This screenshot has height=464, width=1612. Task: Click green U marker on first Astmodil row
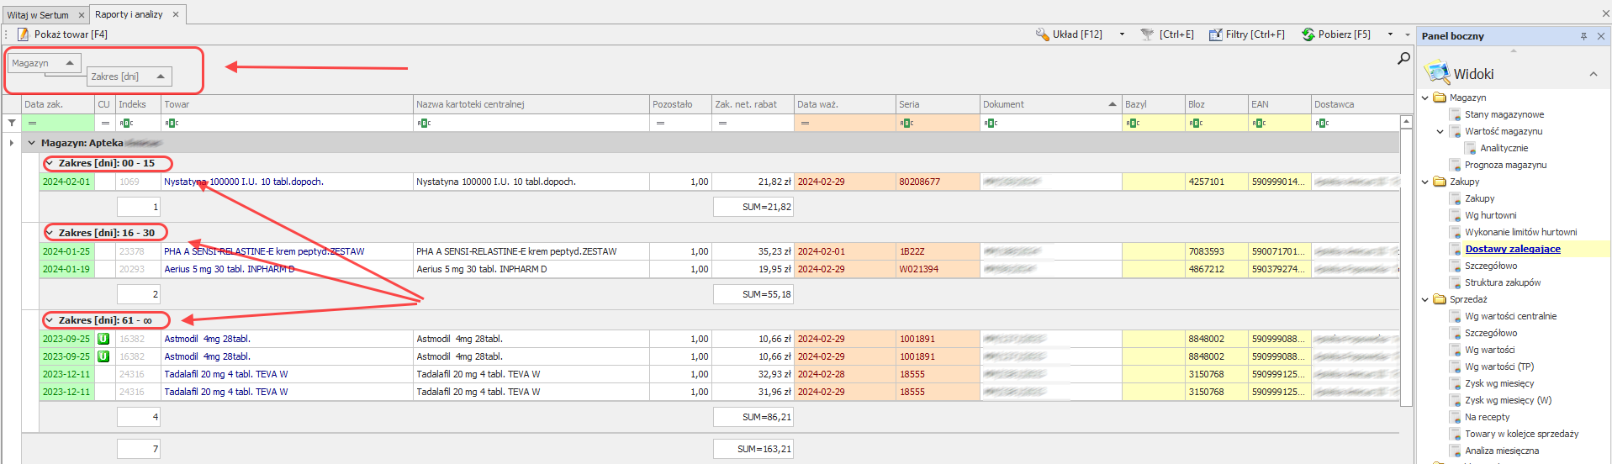[103, 339]
